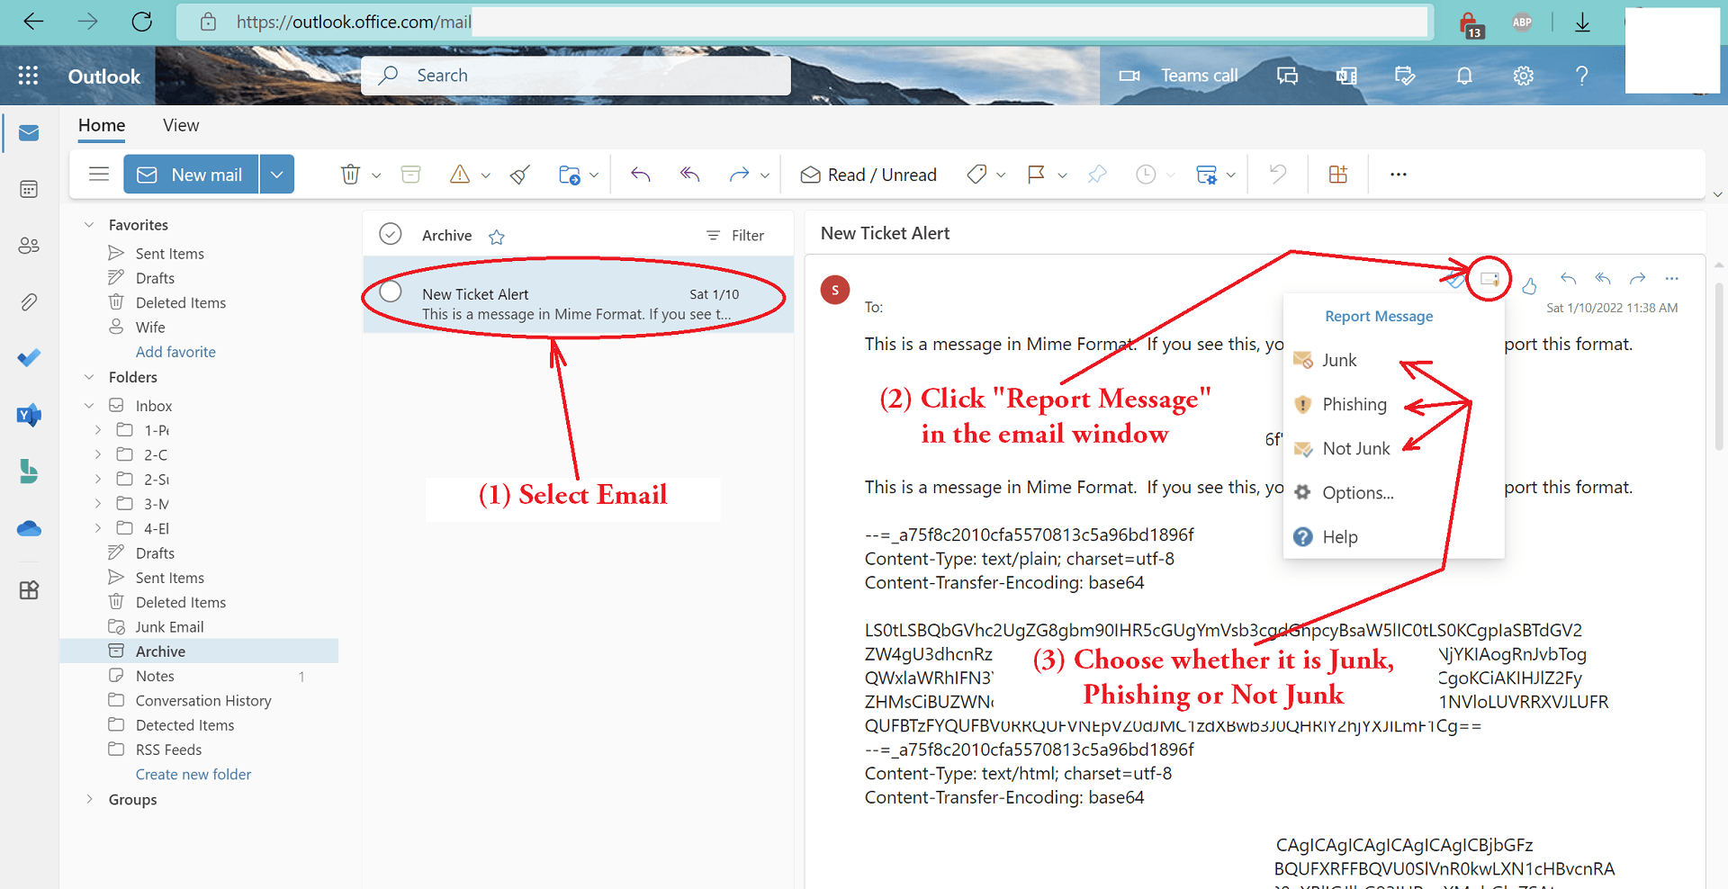Open notifications bell in header
Screen dimensions: 1728x889
(x=1464, y=76)
